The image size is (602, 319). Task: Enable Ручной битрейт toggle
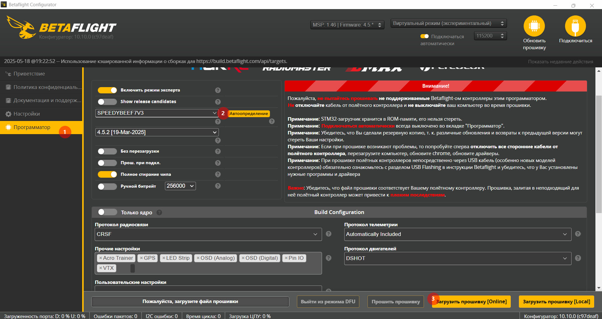(x=107, y=186)
